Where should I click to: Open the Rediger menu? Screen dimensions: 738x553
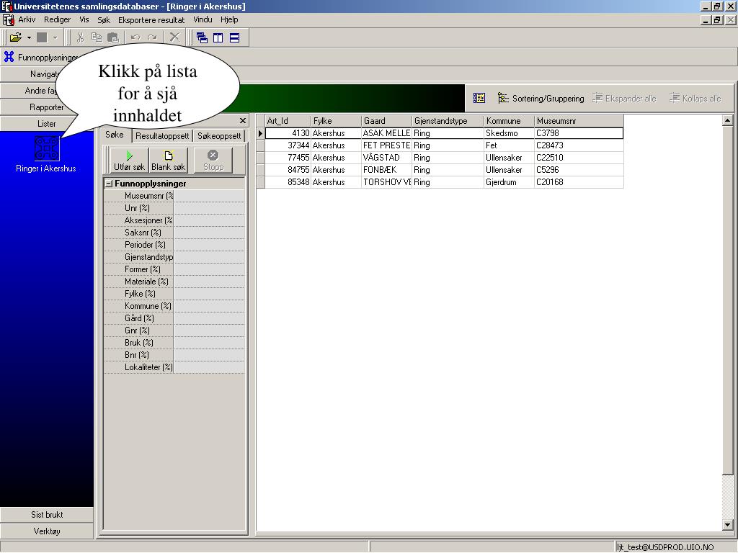click(58, 19)
